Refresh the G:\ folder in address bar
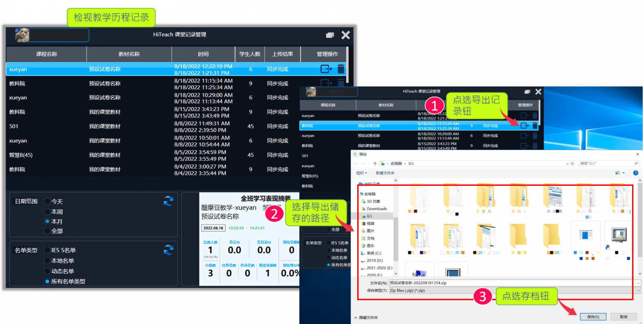The image size is (643, 324). [572, 164]
